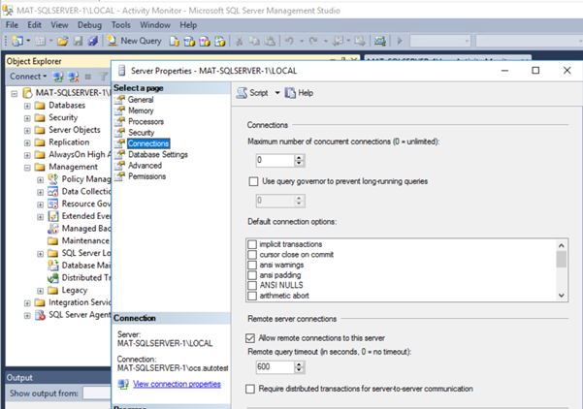Select the Advanced page

[146, 165]
